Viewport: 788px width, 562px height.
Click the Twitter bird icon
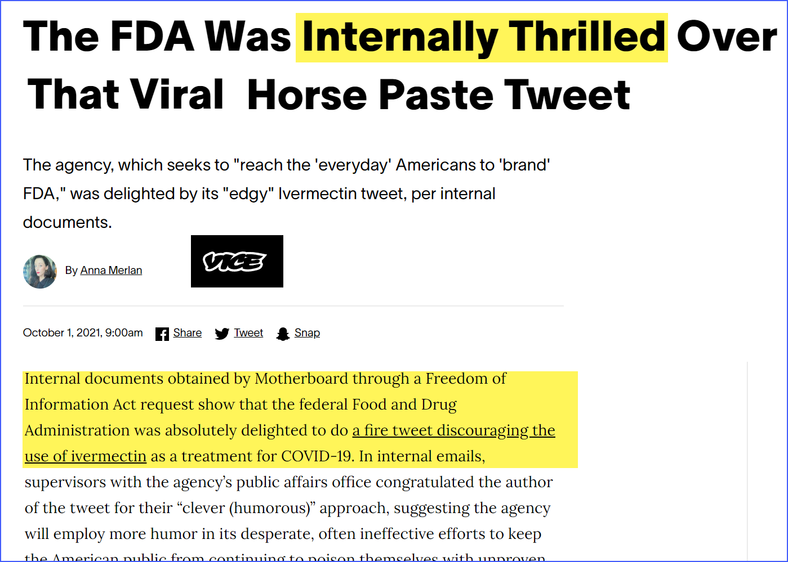(x=222, y=334)
